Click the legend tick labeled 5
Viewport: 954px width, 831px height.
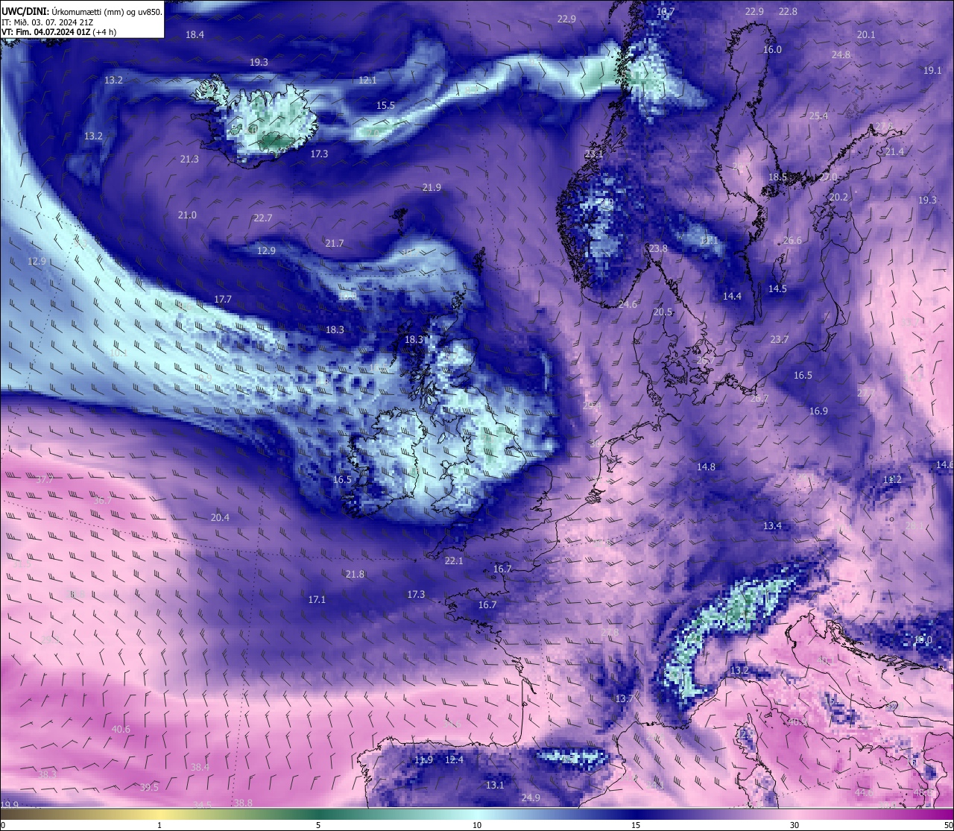point(318,825)
